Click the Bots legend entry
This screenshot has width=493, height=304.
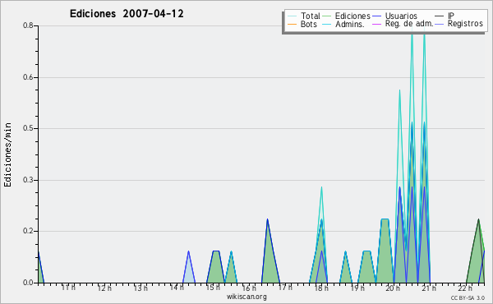pos(302,24)
